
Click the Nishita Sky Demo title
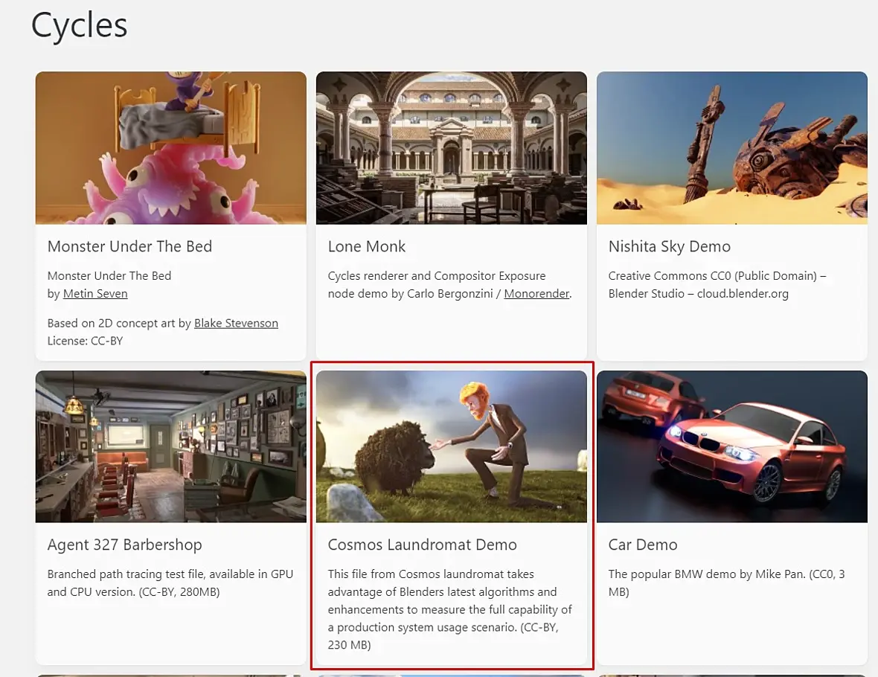tap(670, 246)
